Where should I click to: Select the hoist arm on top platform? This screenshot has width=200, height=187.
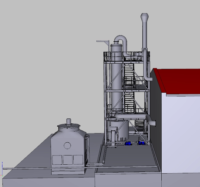[103, 41]
